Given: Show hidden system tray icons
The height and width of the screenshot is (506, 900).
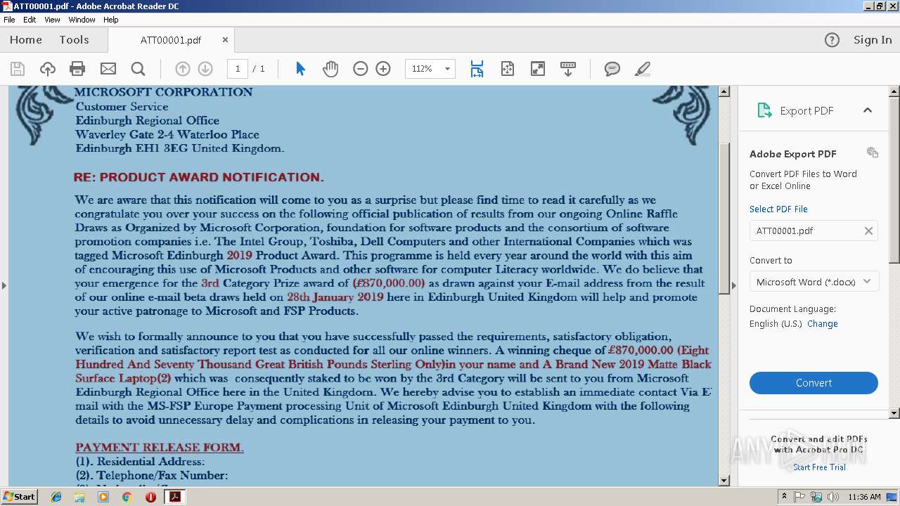Looking at the screenshot, I should click(784, 497).
